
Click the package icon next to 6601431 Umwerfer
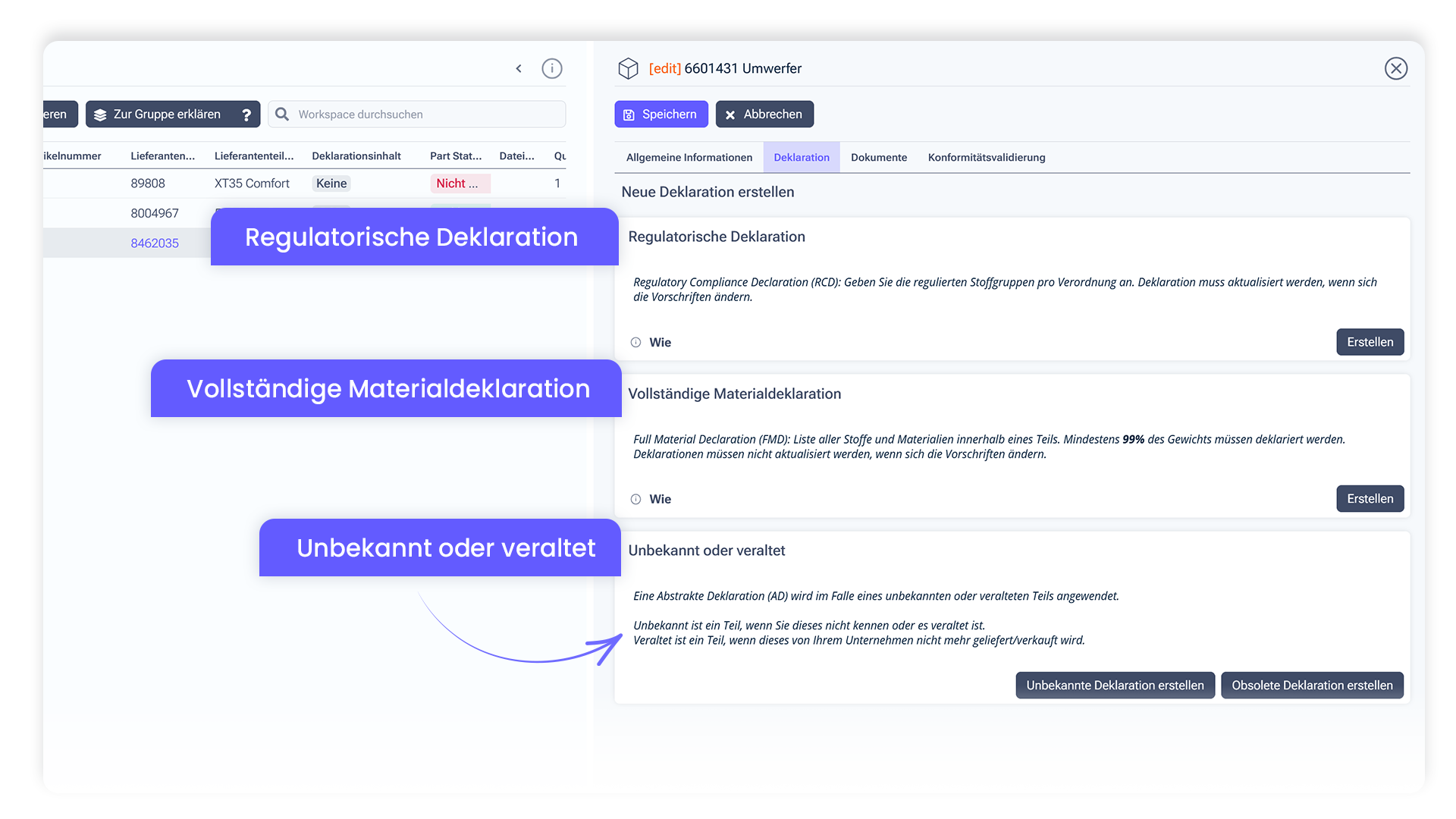pos(628,67)
